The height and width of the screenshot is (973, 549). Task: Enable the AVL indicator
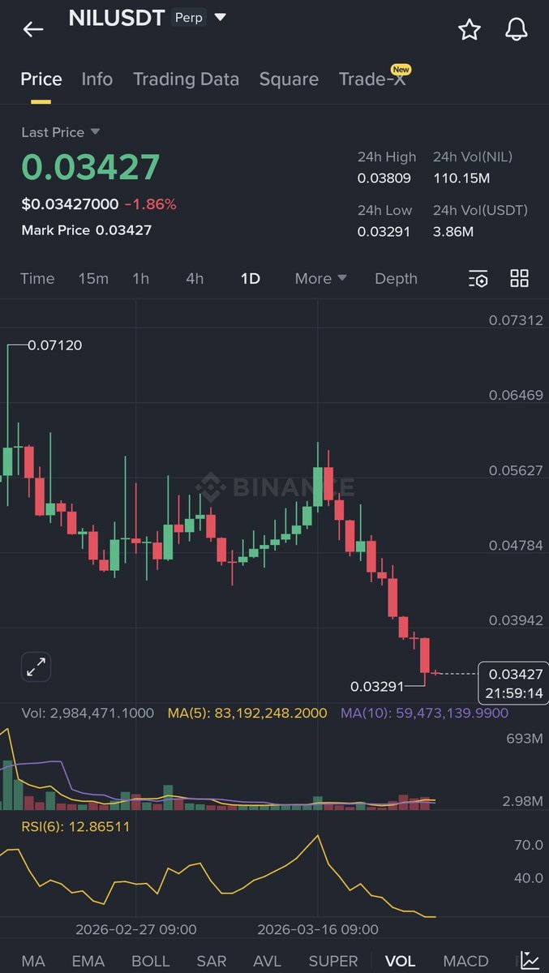click(x=268, y=961)
